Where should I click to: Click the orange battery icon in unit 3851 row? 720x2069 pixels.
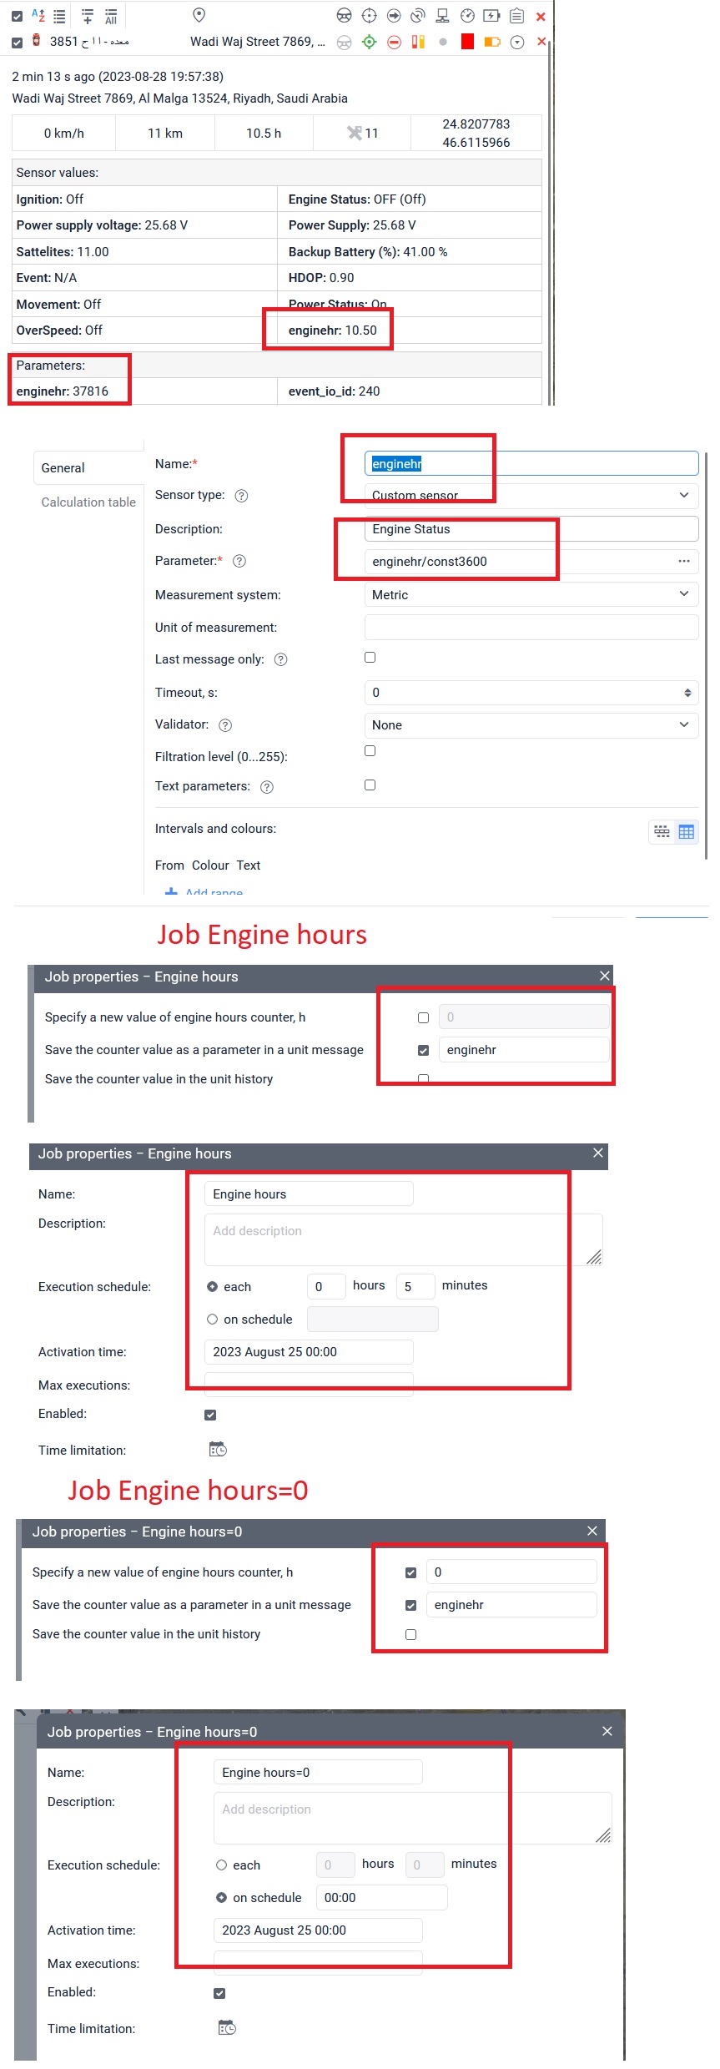pos(492,42)
